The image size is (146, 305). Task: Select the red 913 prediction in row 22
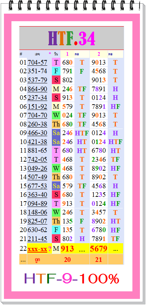point(67,249)
